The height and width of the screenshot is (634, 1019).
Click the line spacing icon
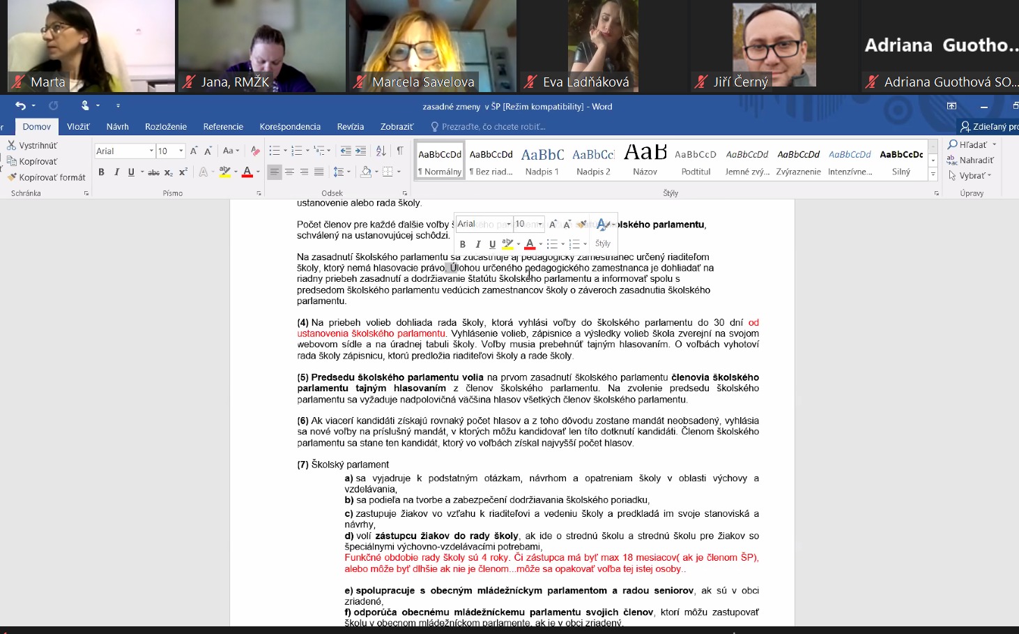click(338, 172)
